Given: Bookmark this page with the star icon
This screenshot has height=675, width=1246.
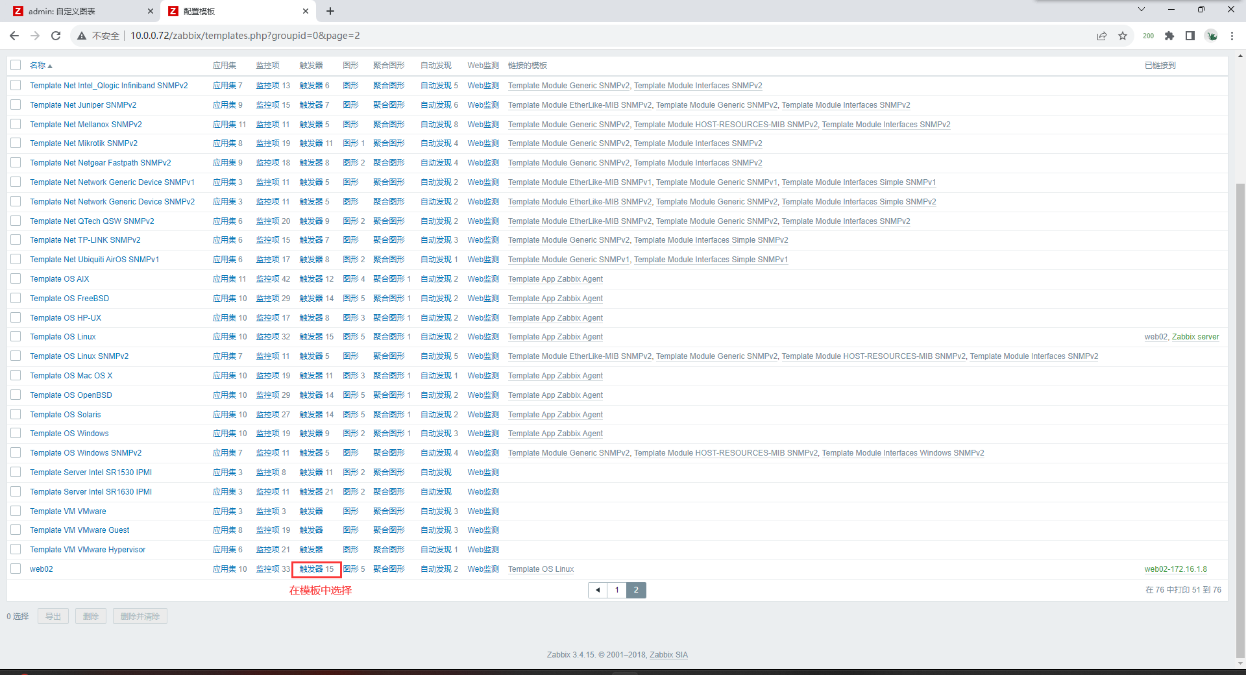Looking at the screenshot, I should (x=1123, y=36).
